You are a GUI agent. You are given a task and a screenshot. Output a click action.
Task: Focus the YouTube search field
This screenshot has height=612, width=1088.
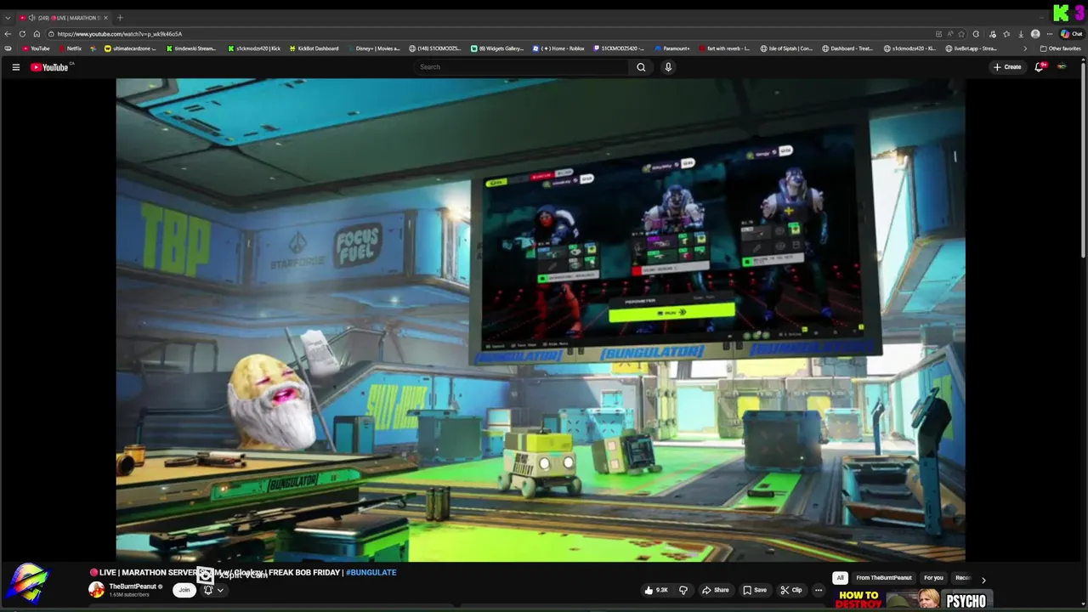522,67
